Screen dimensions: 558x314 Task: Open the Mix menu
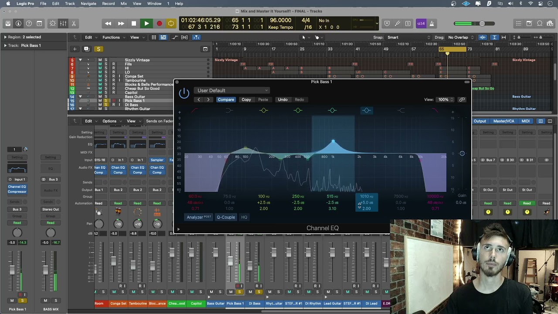124,3
